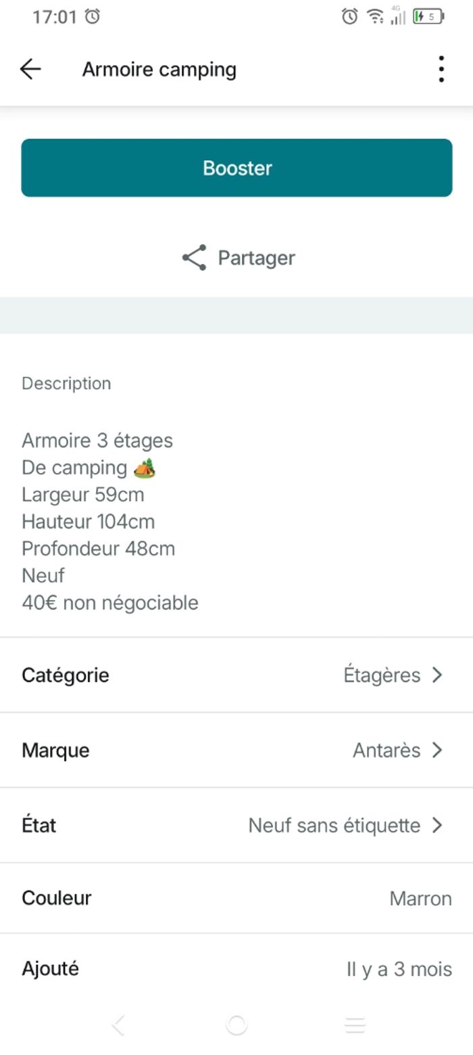473x1055 pixels.
Task: Expand the État row chevron
Action: tap(437, 825)
